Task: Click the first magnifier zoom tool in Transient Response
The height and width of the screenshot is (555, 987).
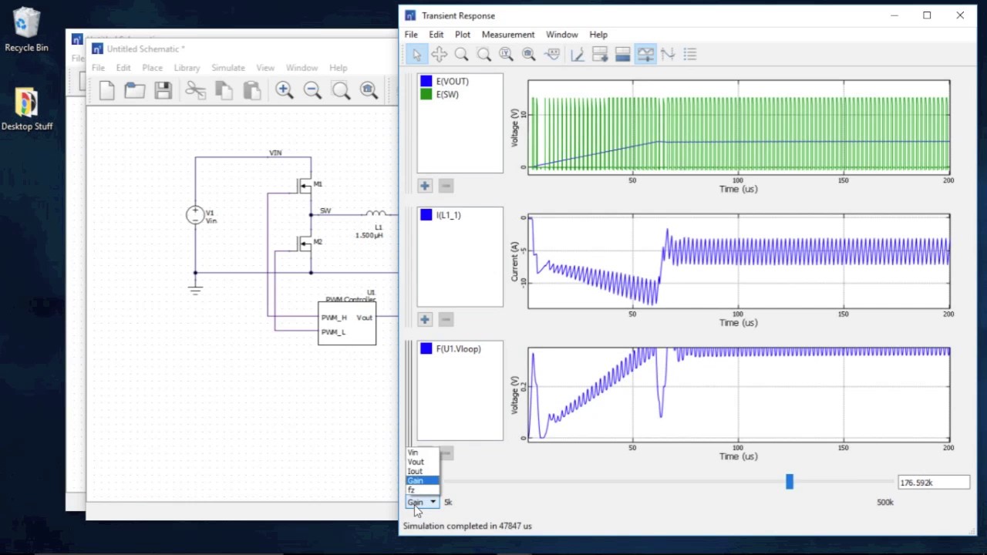Action: point(461,54)
